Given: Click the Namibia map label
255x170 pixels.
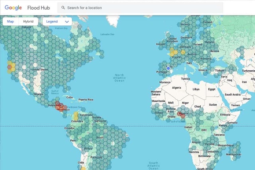Looking at the screenshot, I should 194,152.
